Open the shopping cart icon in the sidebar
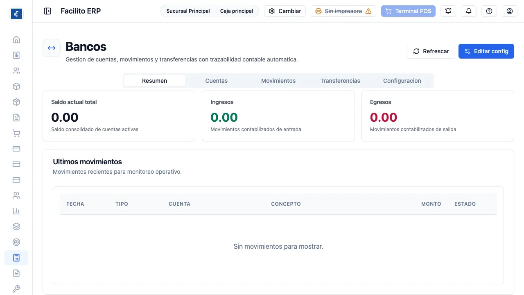 point(16,133)
